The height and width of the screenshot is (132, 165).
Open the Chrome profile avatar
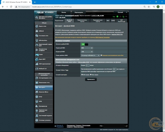pos(158,7)
